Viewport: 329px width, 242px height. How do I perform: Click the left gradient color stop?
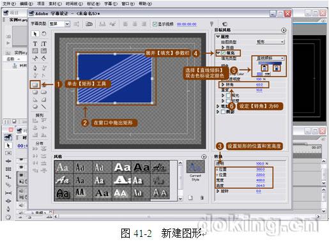tap(264, 68)
